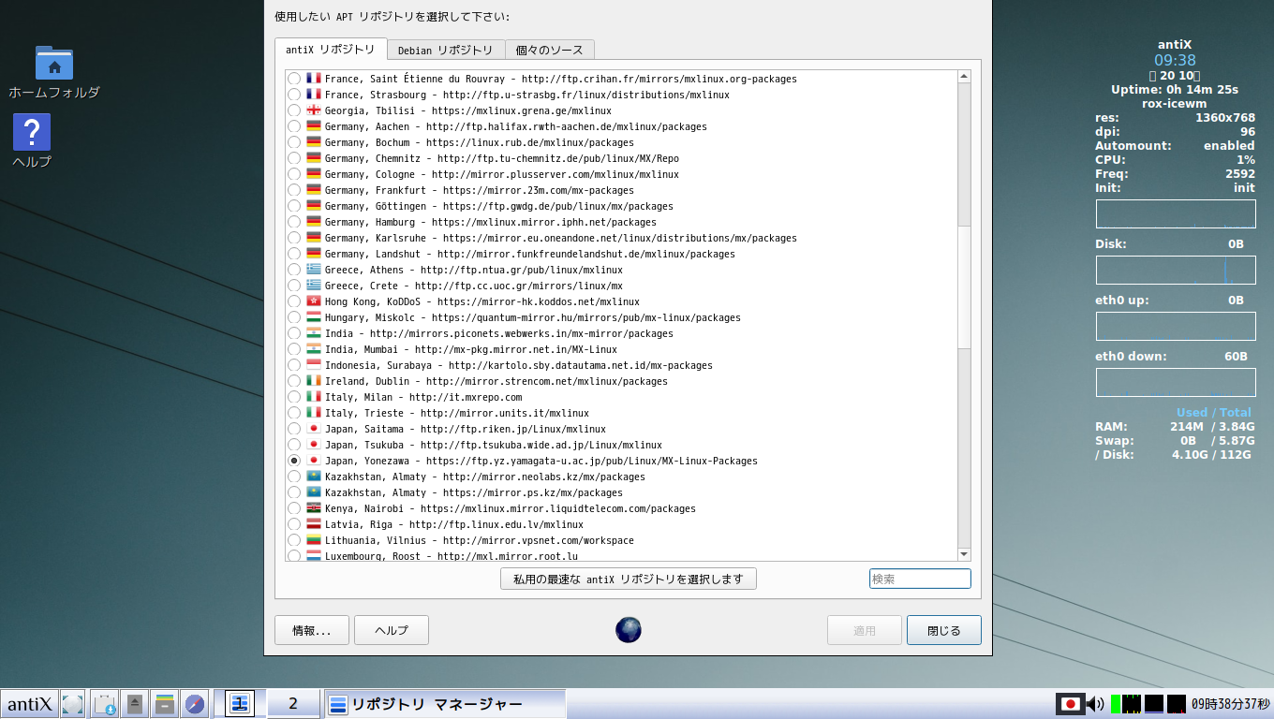Click the 09時38分37秒 taskbar clock
1274x719 pixels.
tap(1231, 704)
